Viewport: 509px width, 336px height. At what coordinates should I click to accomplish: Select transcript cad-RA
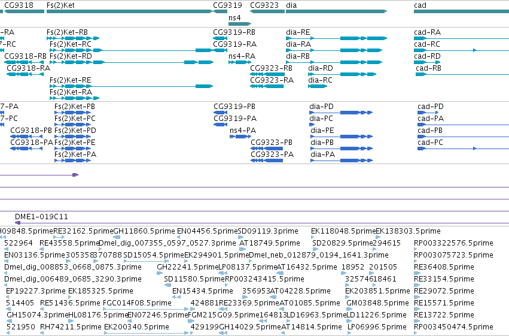[427, 32]
